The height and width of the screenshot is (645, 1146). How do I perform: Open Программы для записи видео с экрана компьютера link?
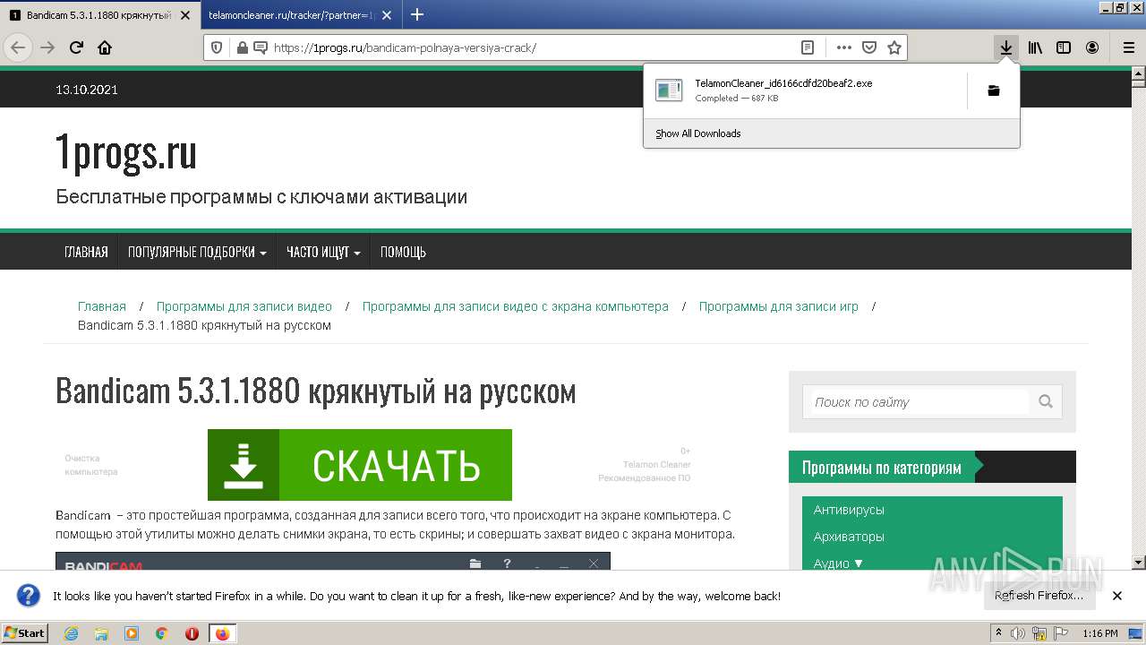[516, 306]
